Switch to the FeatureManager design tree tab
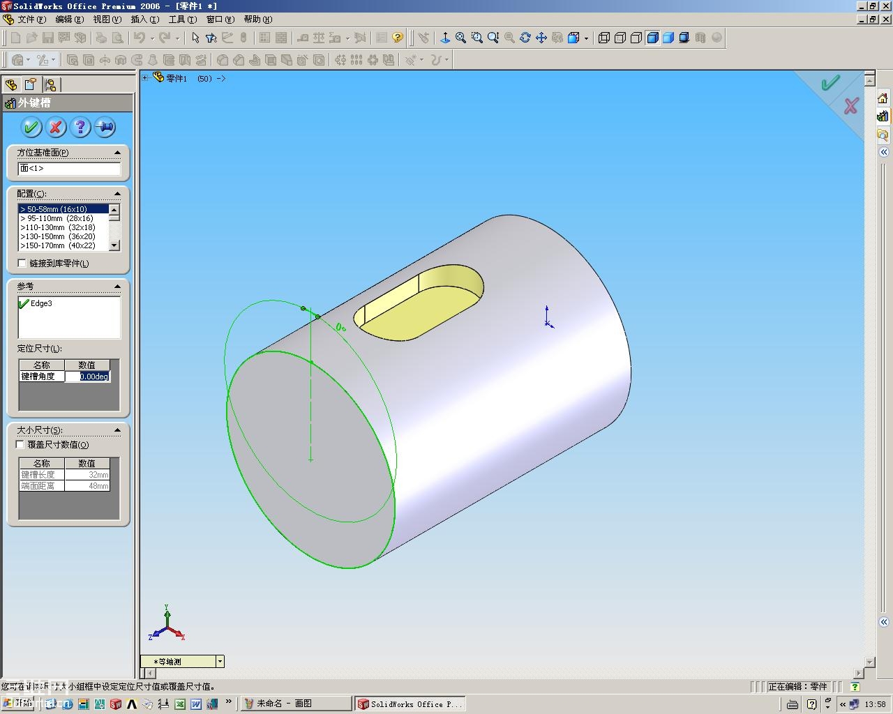 (11, 84)
